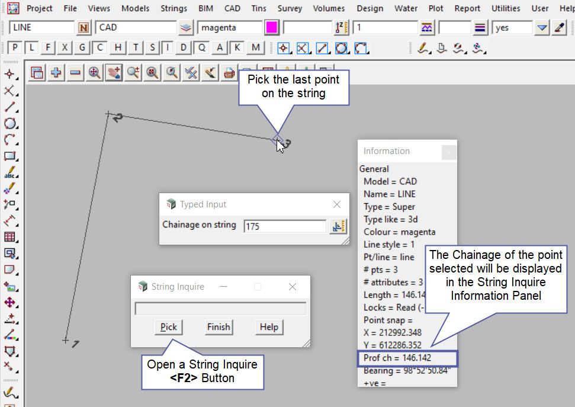Click the LINE name input field
The height and width of the screenshot is (407, 575).
[x=41, y=28]
